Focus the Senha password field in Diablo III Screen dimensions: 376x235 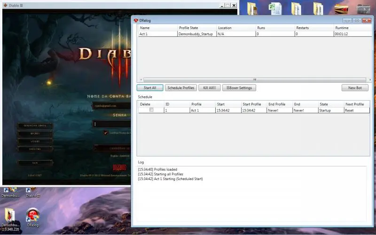[112, 124]
